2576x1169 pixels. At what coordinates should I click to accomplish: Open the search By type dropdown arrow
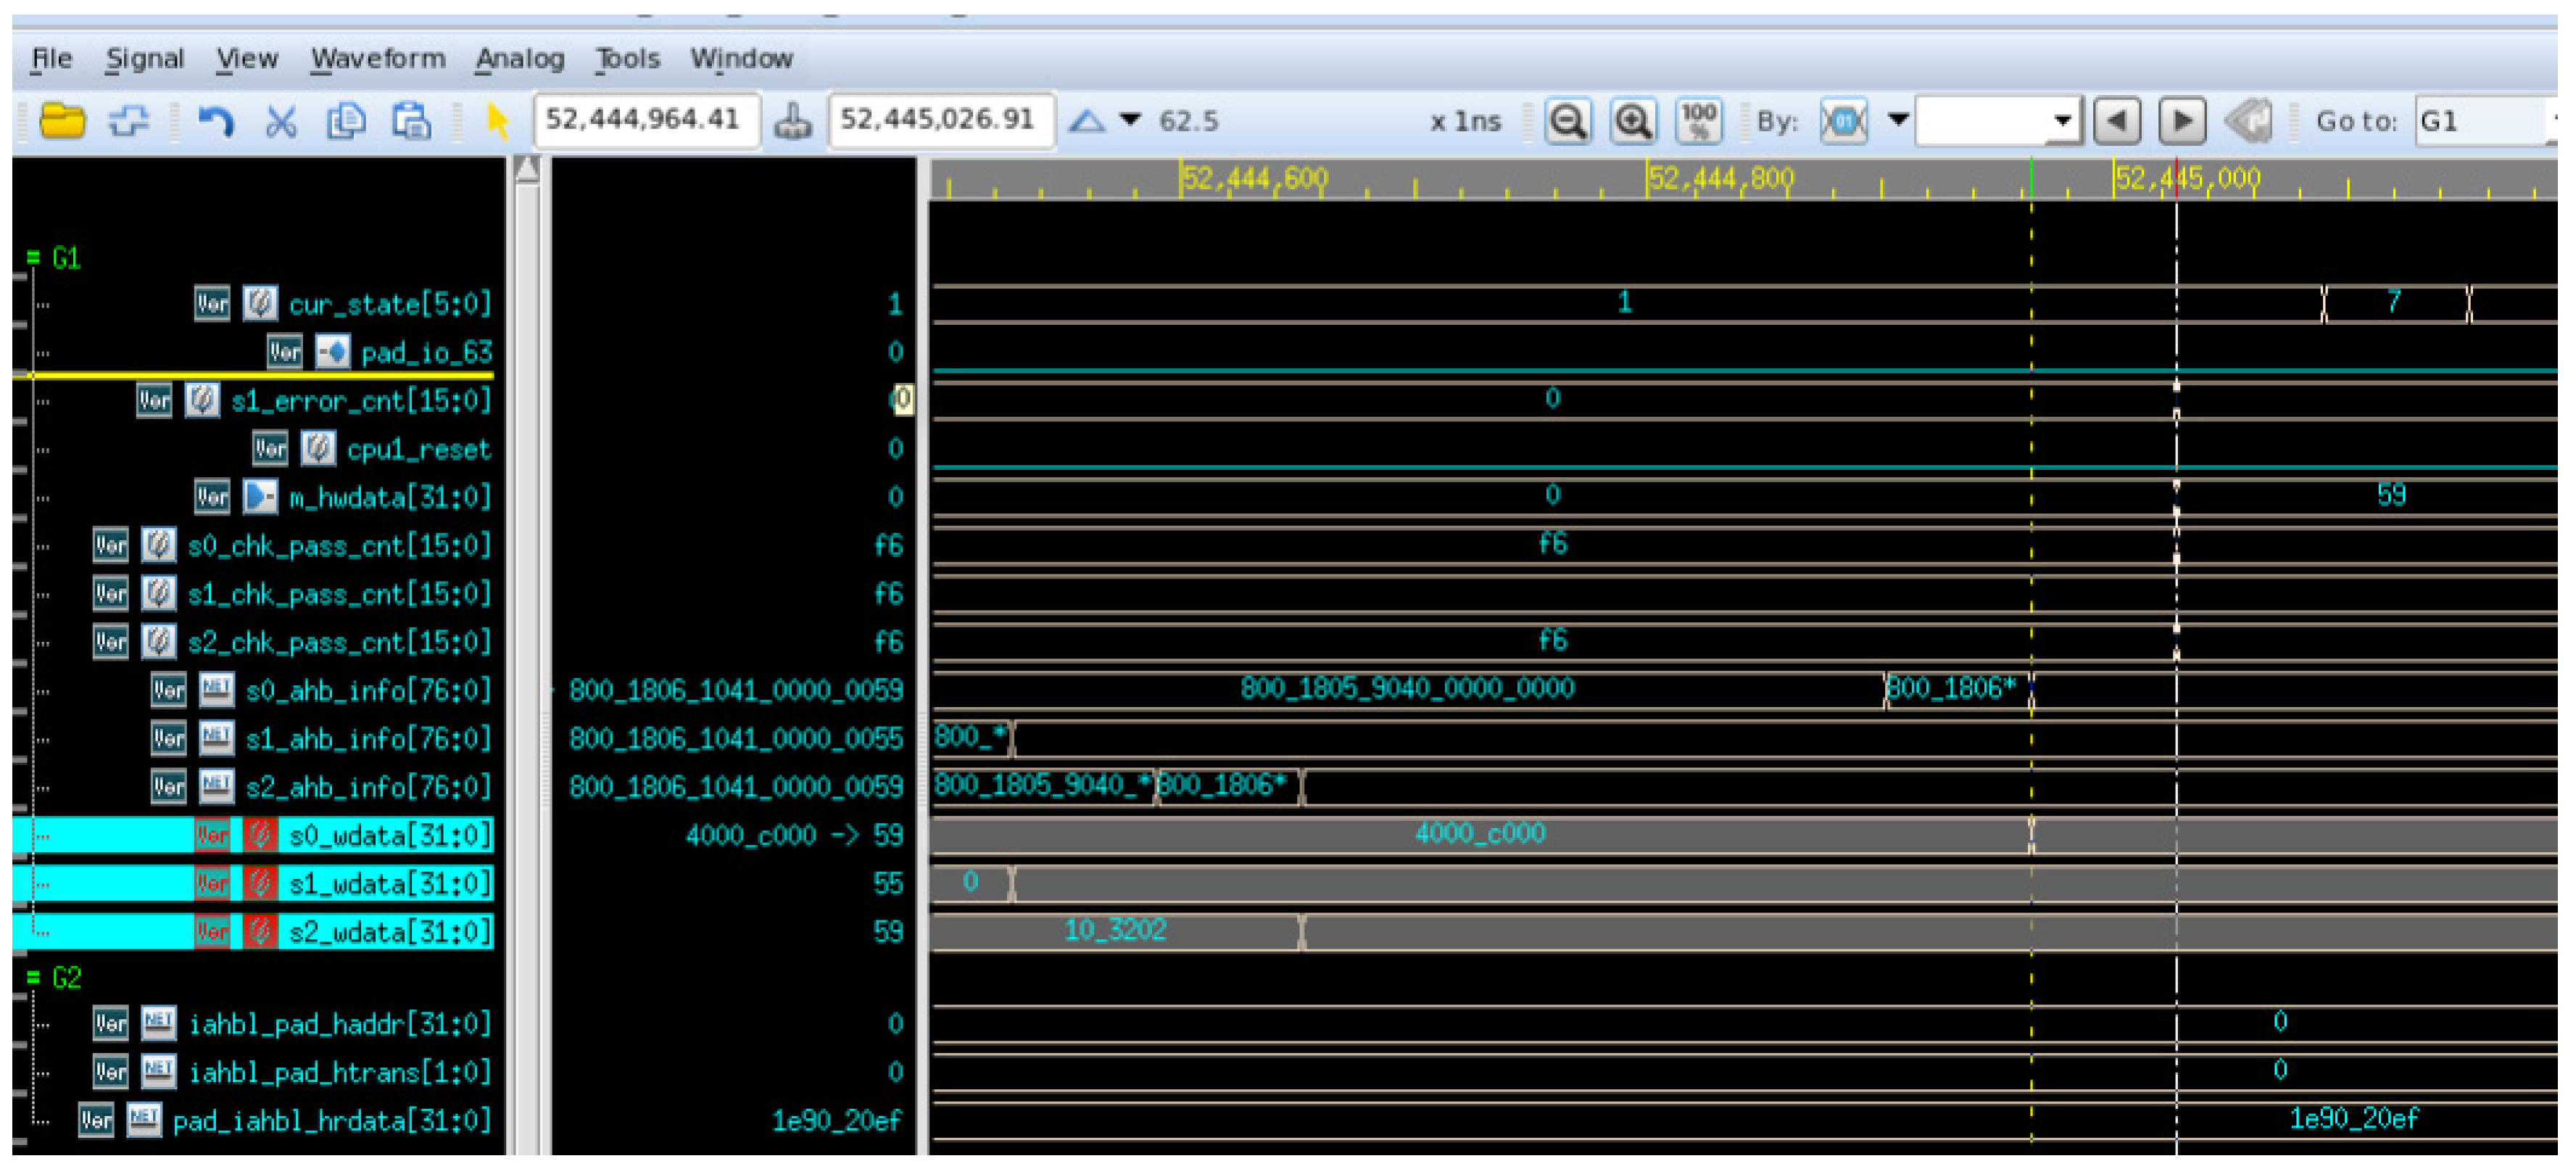1897,120
